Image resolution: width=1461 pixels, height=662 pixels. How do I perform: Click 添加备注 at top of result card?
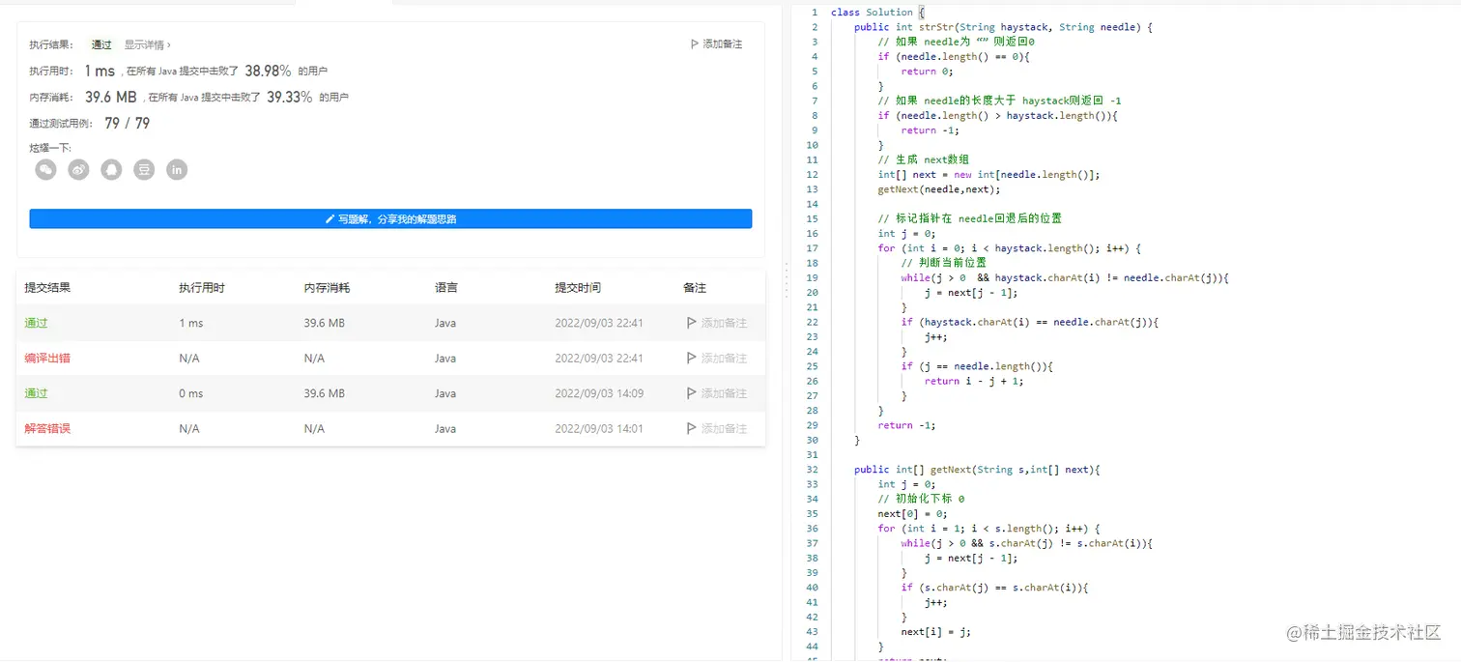coord(716,44)
